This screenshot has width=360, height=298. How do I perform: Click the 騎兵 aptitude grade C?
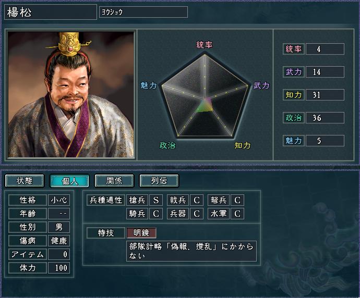(x=156, y=214)
